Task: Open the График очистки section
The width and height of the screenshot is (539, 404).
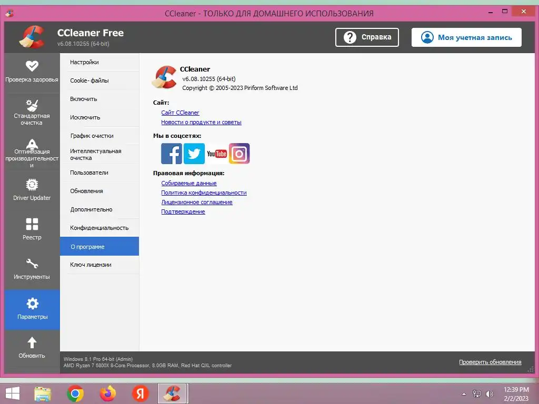Action: pyautogui.click(x=99, y=136)
